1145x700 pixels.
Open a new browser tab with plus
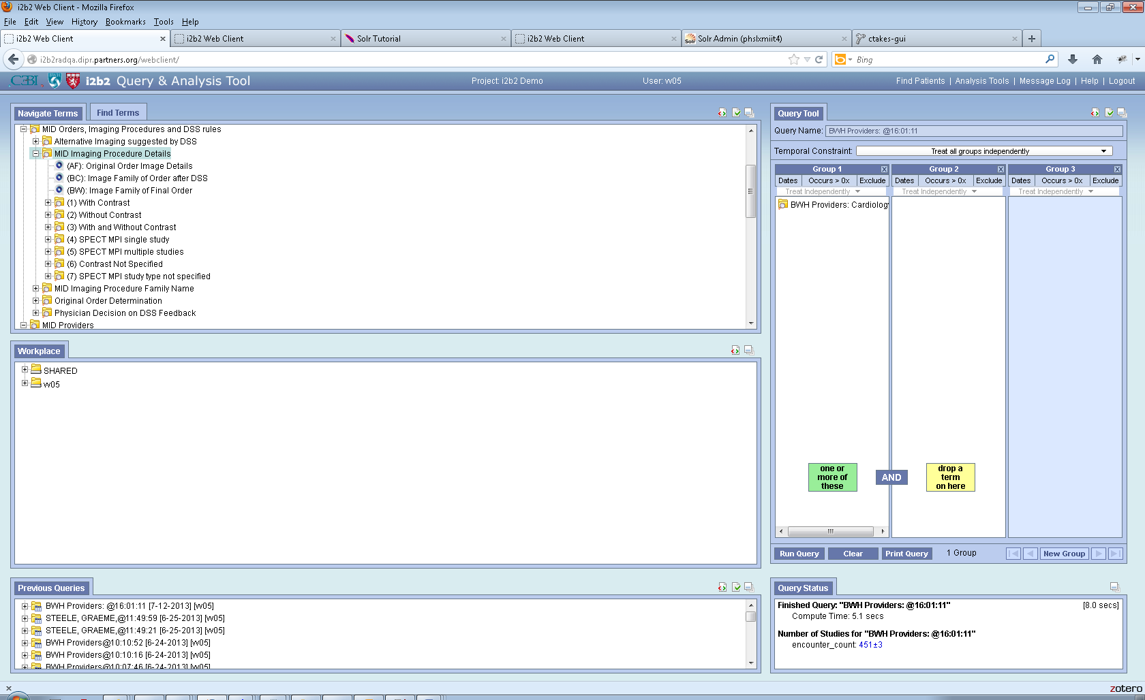tap(1032, 39)
